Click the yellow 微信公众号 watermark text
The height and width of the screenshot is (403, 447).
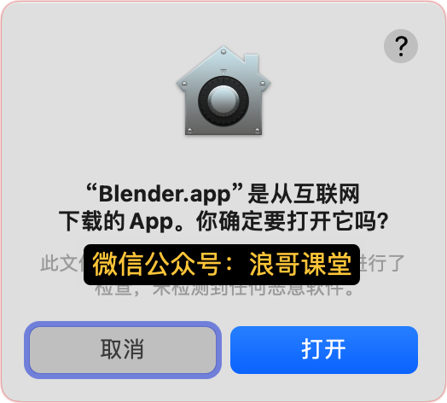157,265
